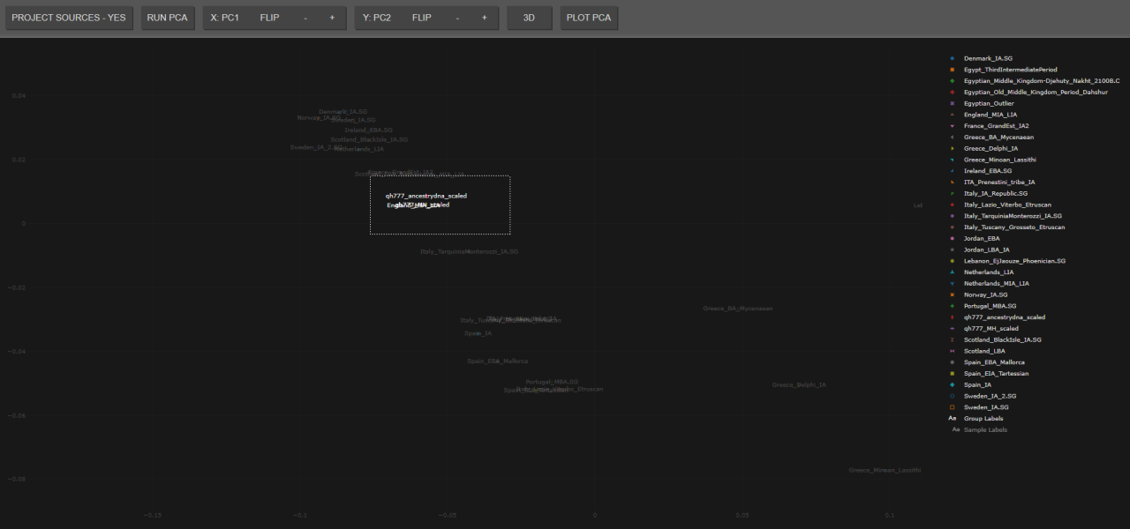Image resolution: width=1130 pixels, height=529 pixels.
Task: Toggle Greece_BA_Mycenaean gray left-triangle legend marker
Action: coord(953,138)
